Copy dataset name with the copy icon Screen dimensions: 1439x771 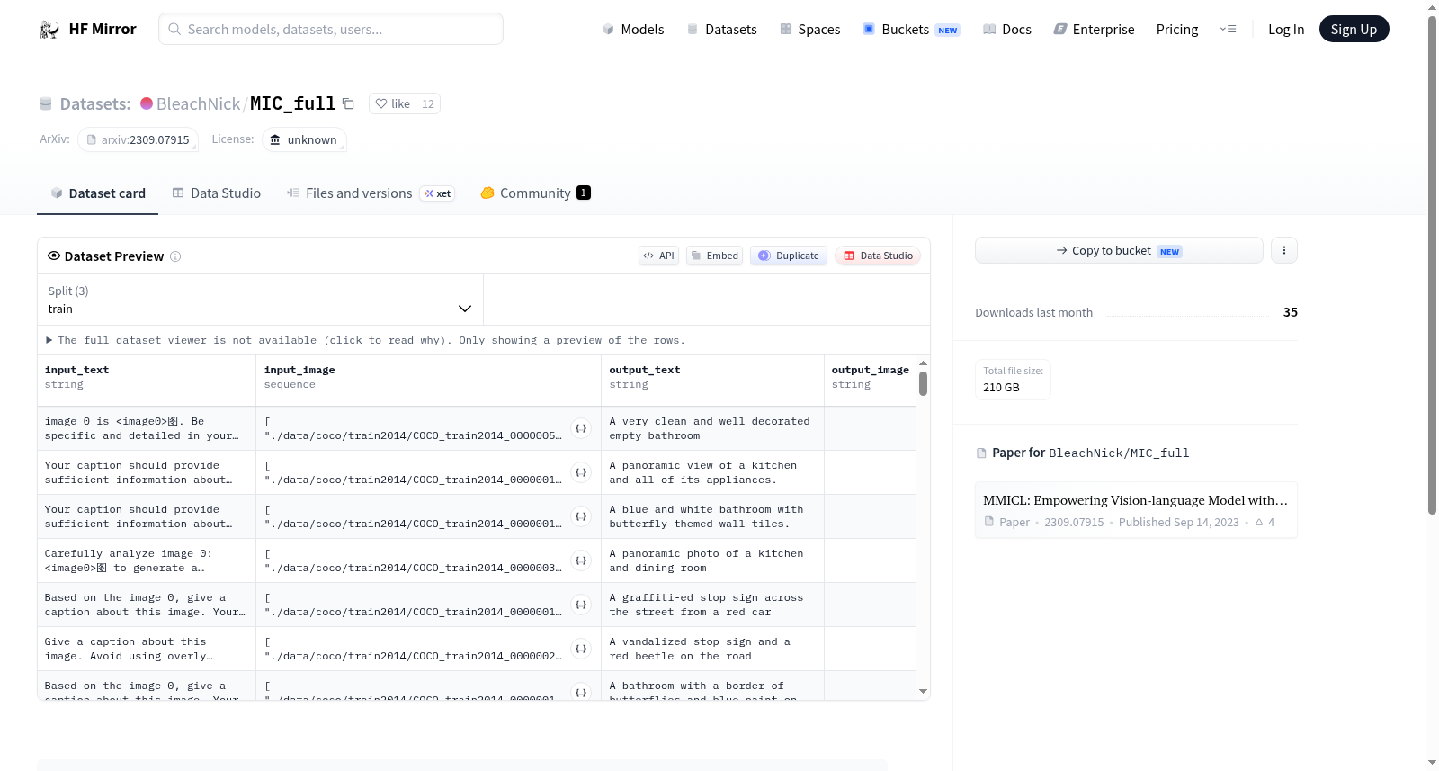pyautogui.click(x=348, y=103)
